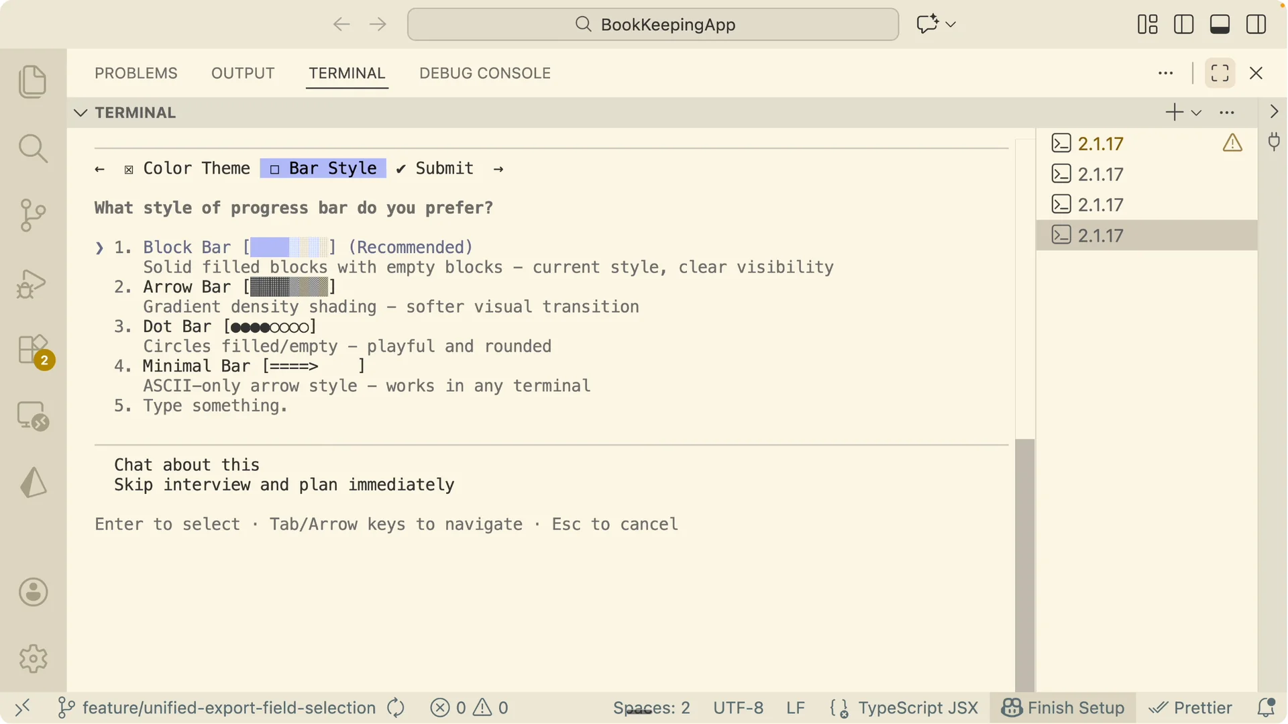
Task: Go back with the navigation arrow
Action: (x=341, y=24)
